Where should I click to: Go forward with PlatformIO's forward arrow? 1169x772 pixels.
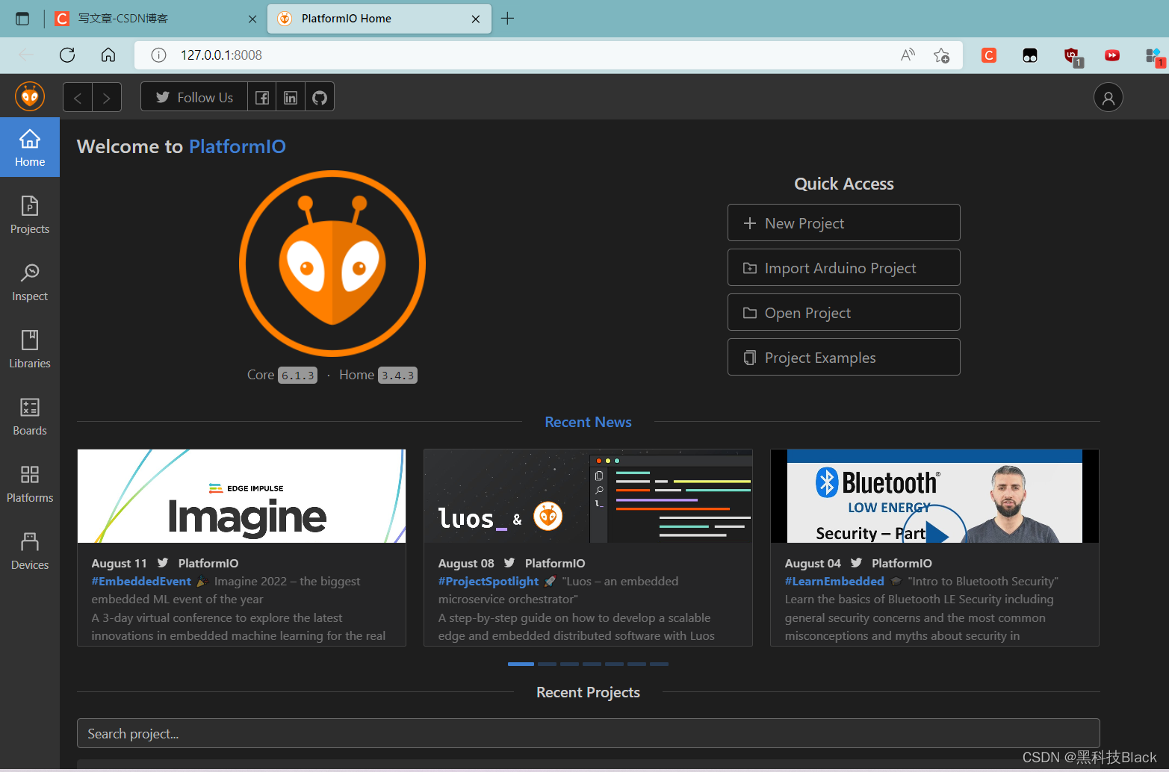(107, 97)
